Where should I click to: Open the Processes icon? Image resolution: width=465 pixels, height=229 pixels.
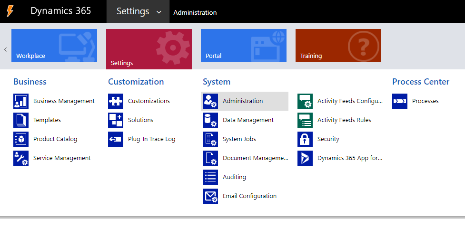(400, 101)
